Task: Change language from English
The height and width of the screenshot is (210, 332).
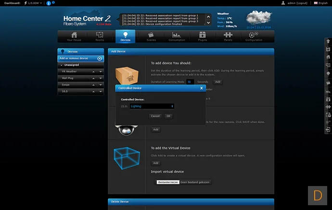Action: tap(321, 3)
